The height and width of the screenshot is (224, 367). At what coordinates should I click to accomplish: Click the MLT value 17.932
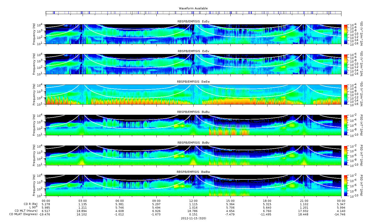304,211
